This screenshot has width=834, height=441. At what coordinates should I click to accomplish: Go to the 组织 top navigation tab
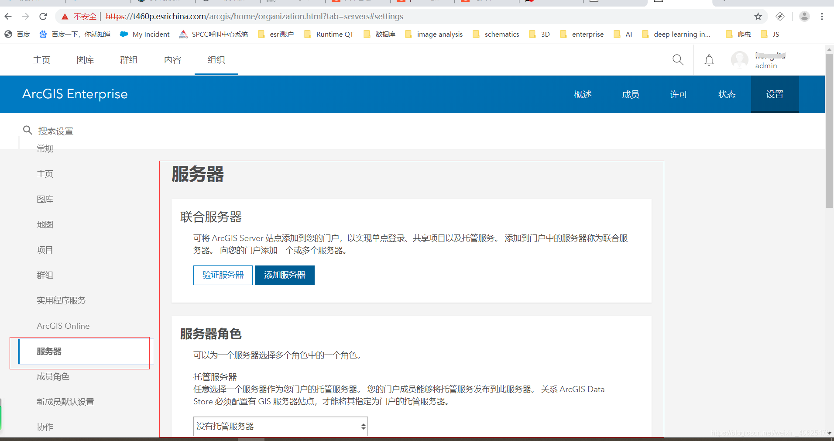216,60
